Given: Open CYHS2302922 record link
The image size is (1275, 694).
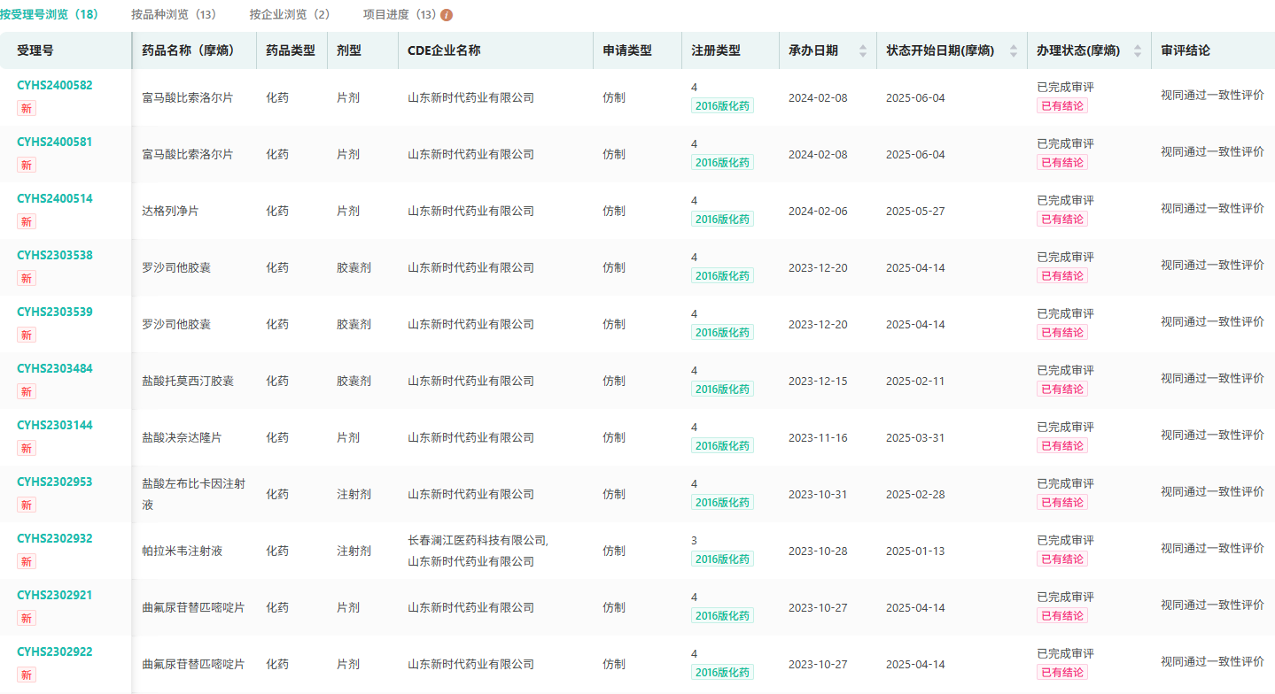Looking at the screenshot, I should (55, 652).
